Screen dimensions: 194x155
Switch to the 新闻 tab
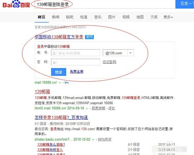(56, 17)
